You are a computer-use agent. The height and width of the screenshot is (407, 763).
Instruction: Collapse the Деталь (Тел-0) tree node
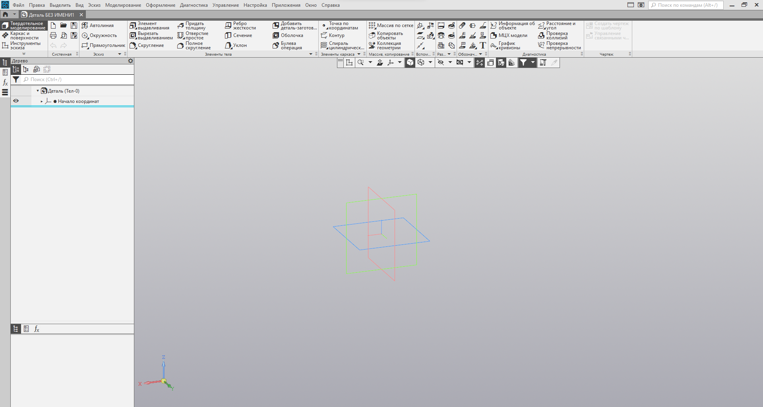tap(38, 91)
